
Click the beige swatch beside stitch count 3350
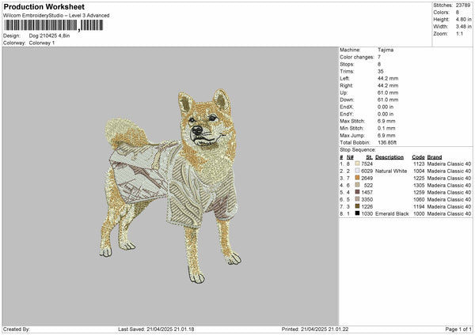click(x=357, y=199)
